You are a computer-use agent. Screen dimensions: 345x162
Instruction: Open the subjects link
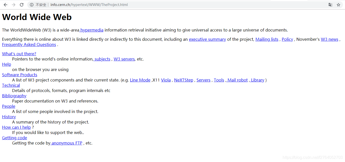pos(102,59)
